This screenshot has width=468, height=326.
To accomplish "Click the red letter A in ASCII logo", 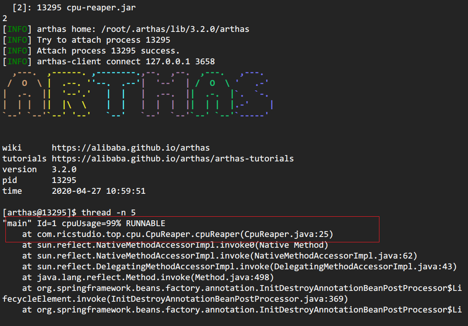I will [x=24, y=94].
